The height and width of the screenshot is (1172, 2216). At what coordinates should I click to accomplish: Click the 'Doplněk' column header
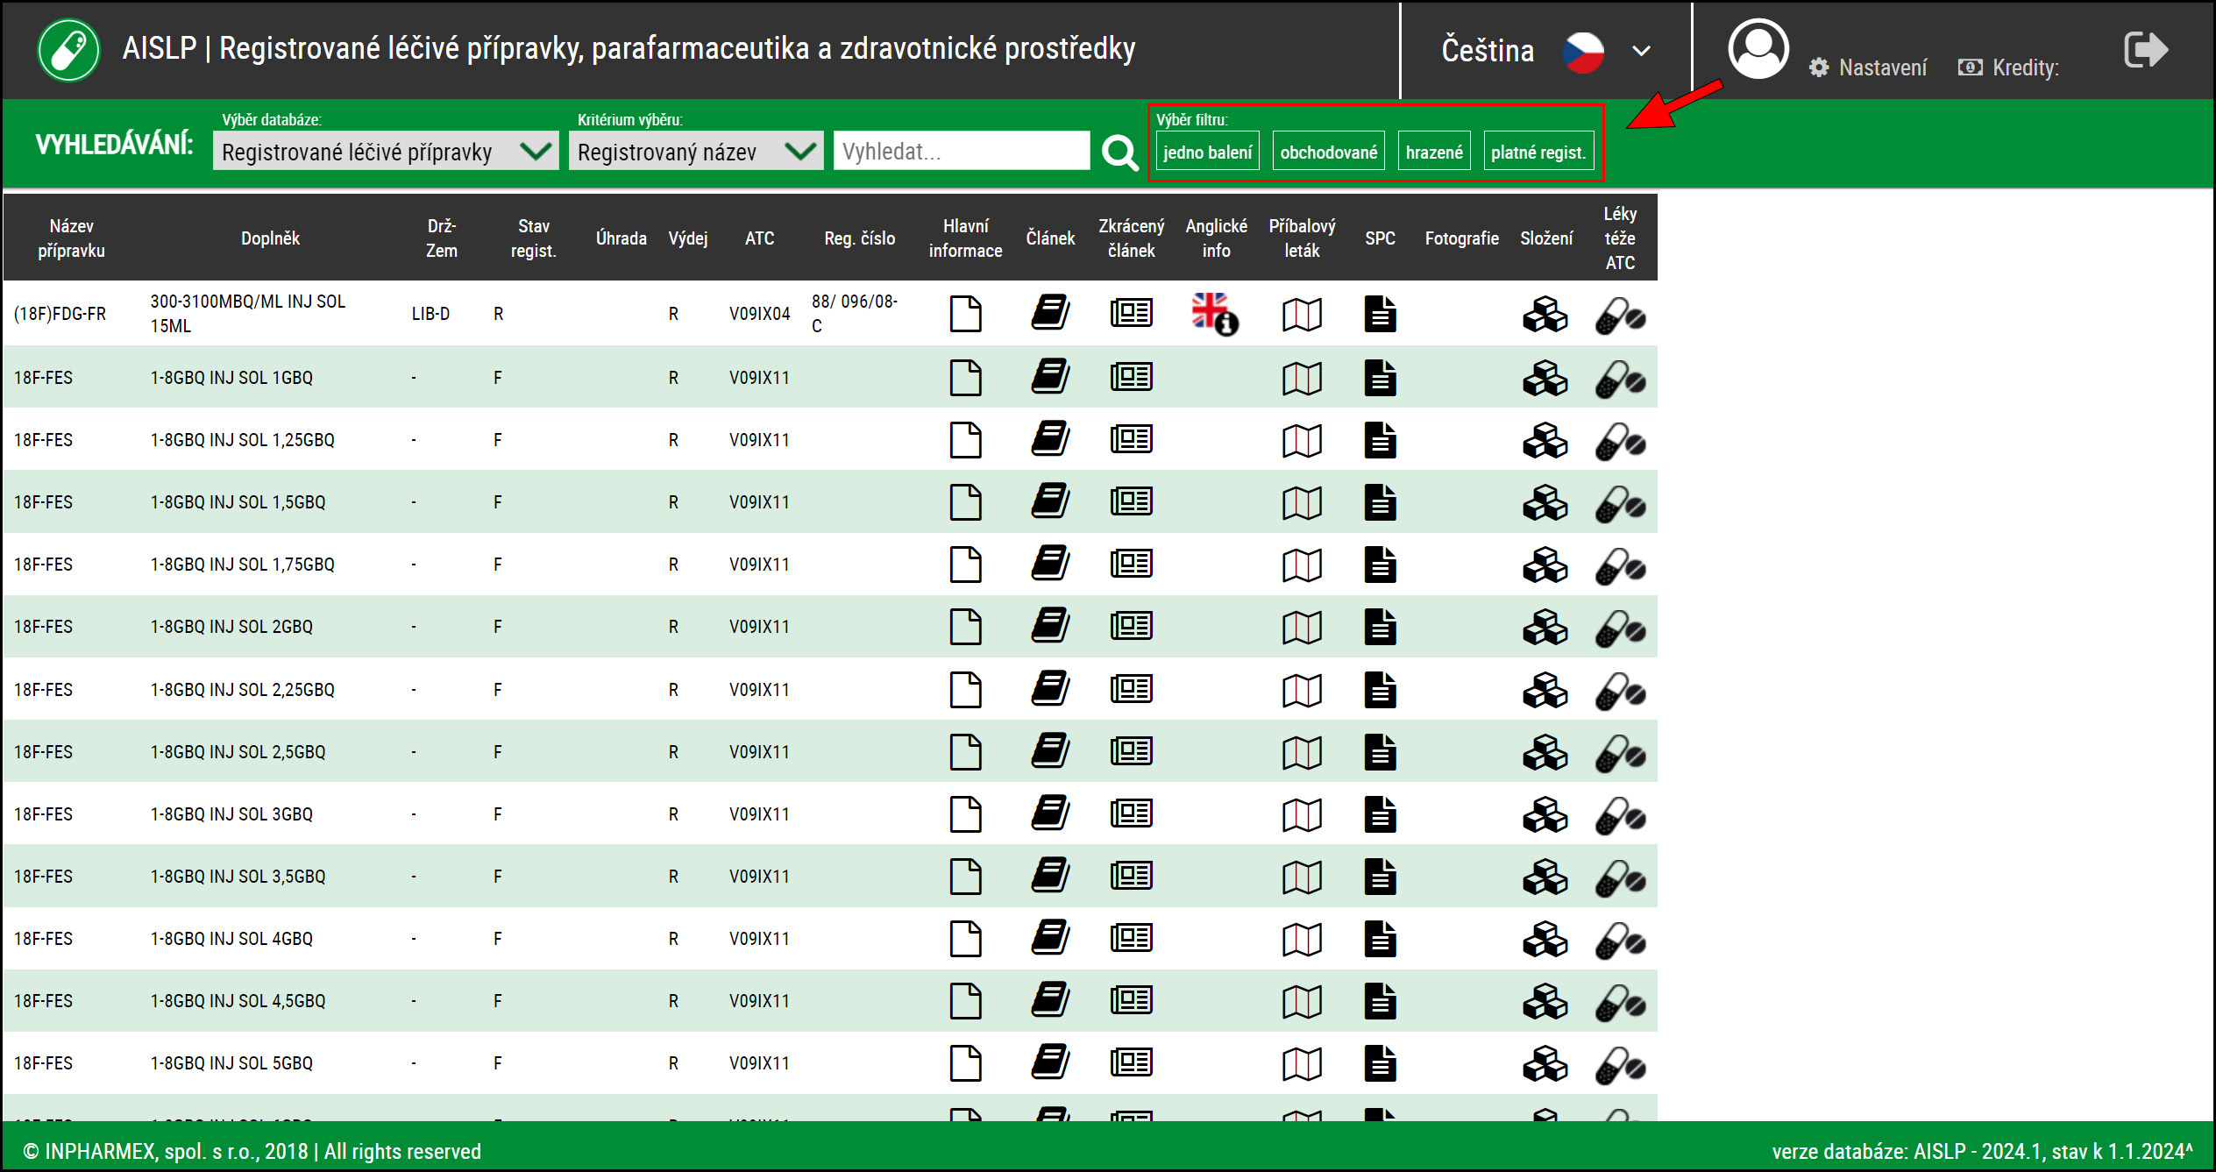(270, 238)
